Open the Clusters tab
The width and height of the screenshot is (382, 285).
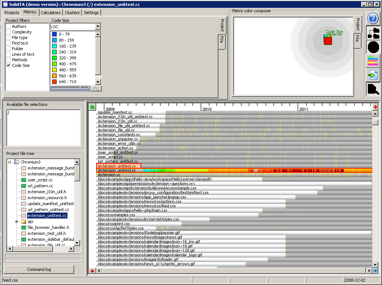72,13
